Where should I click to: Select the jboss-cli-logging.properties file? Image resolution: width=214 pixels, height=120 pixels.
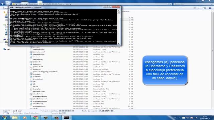point(45,72)
